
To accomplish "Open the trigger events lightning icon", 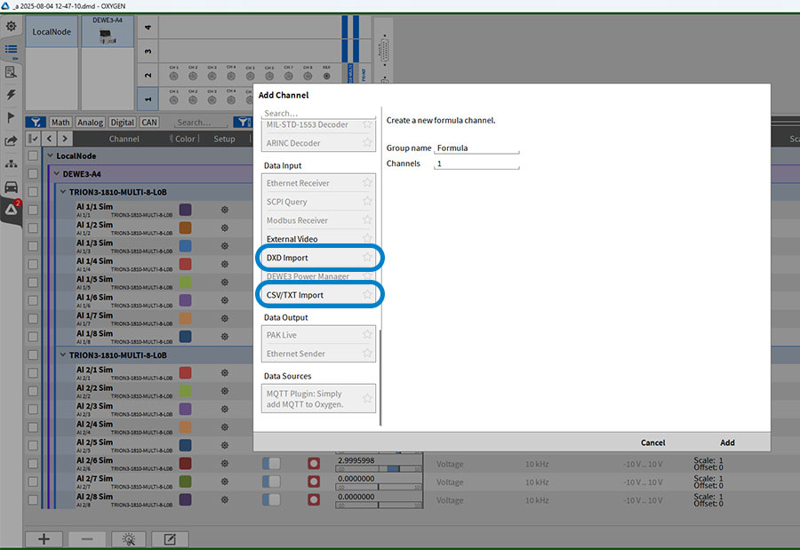I will click(x=12, y=94).
